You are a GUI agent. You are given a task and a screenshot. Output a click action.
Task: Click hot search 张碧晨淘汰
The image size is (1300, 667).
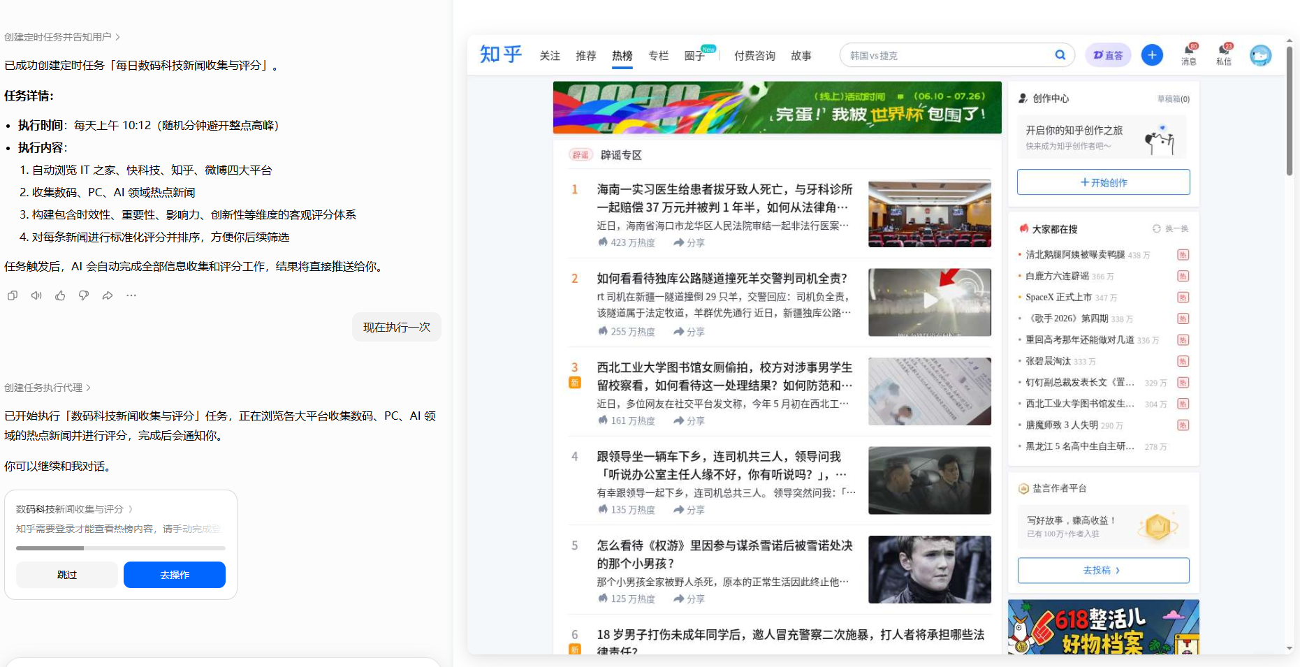click(1048, 361)
